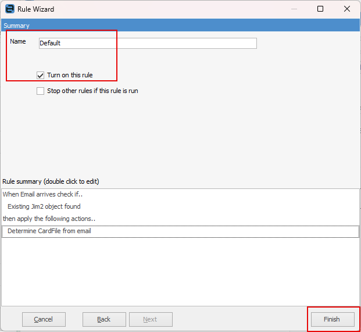Click the Summary header bar
The image size is (361, 332).
pos(180,26)
